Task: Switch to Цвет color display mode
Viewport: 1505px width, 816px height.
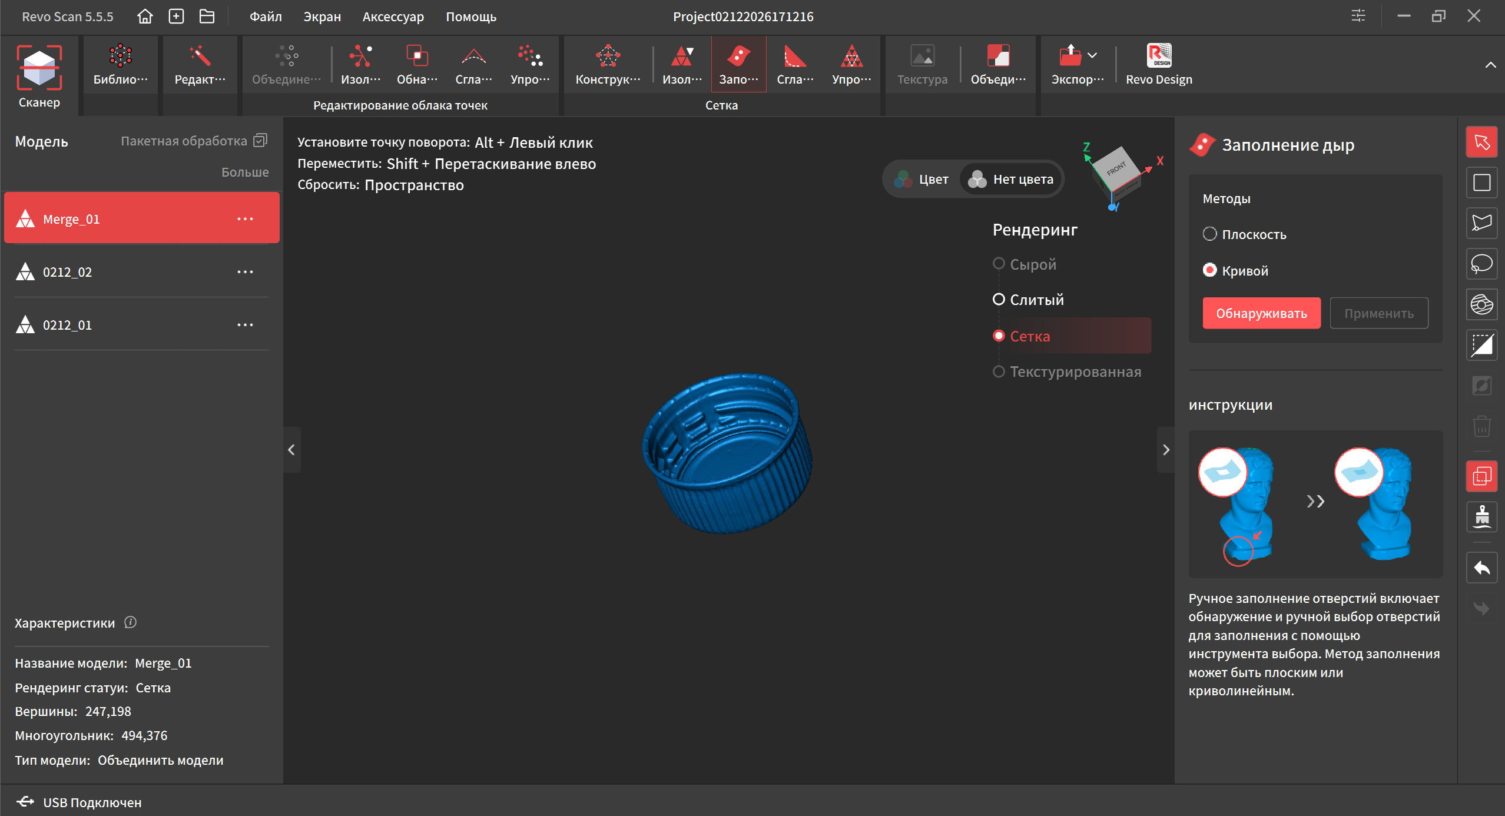Action: coord(921,179)
